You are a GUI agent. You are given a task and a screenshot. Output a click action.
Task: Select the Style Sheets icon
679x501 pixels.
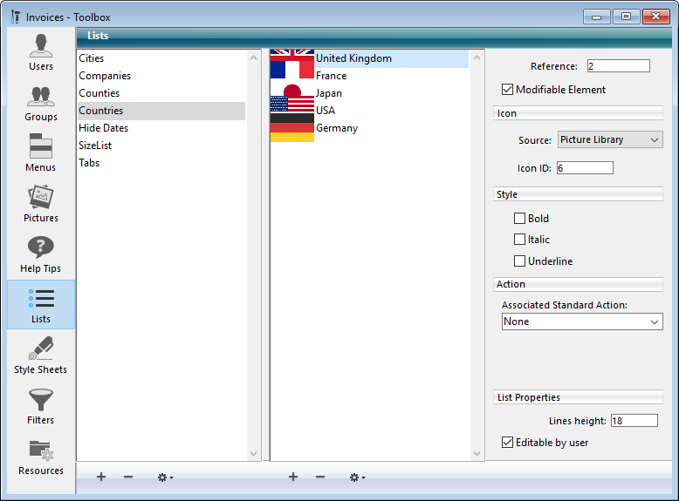click(x=41, y=355)
